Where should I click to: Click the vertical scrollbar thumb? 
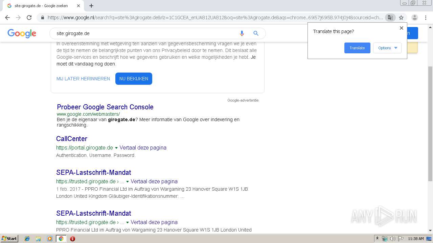[x=430, y=124]
